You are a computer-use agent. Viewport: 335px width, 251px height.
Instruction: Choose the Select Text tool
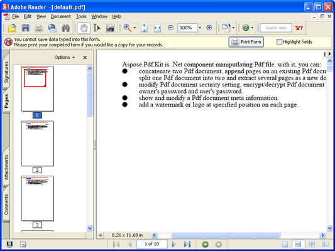point(97,28)
